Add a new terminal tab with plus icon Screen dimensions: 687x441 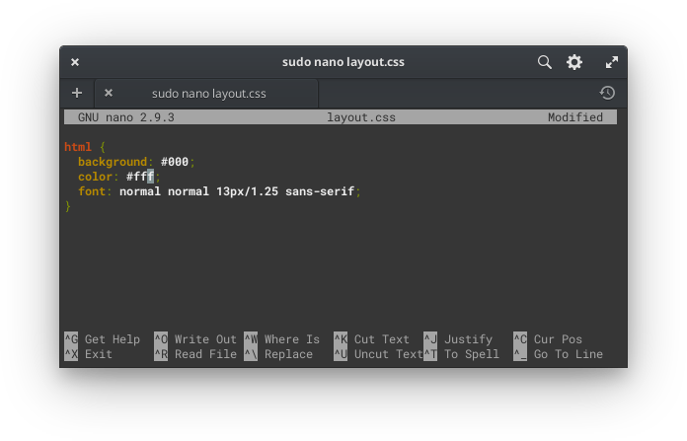(77, 93)
